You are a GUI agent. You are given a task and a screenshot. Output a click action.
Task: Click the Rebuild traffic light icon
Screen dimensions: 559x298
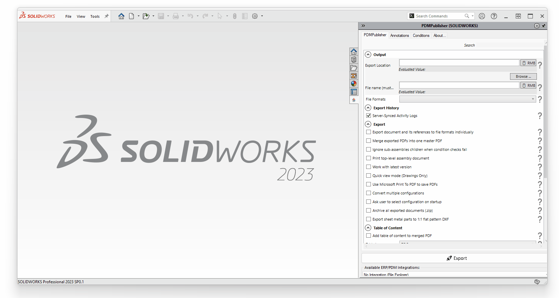(235, 16)
